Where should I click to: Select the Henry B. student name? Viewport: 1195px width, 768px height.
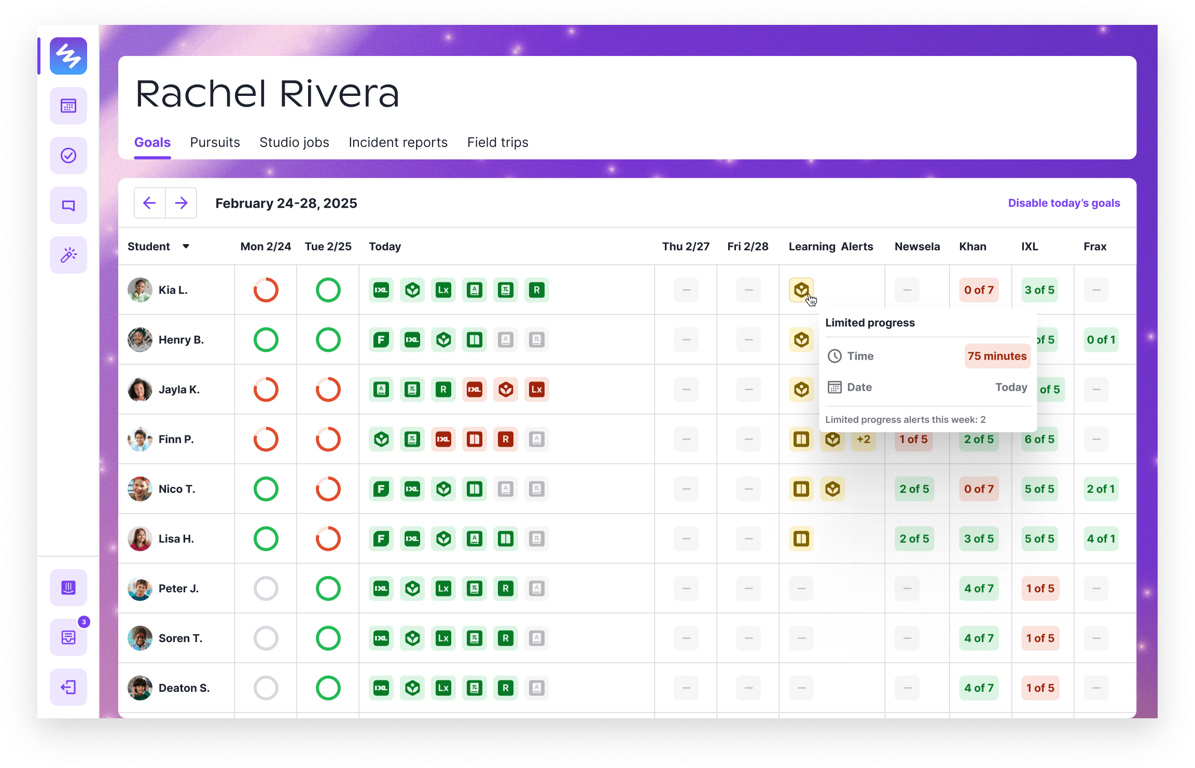[x=181, y=340]
